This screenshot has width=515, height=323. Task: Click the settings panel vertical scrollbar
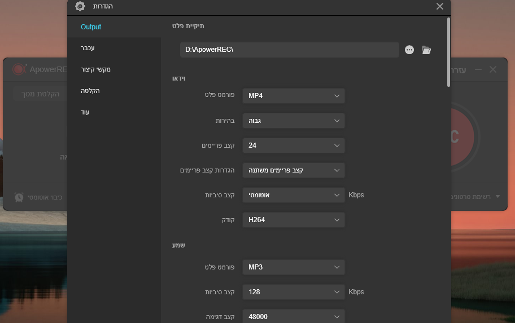click(448, 51)
